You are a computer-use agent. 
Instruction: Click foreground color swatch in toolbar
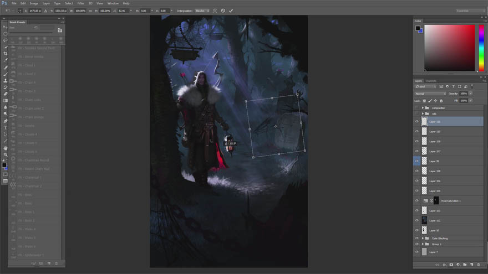click(4, 166)
